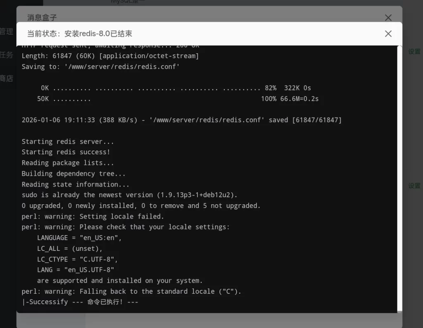The width and height of the screenshot is (423, 328).
Task: Click the 消息盒子 dialog title
Action: (x=42, y=17)
